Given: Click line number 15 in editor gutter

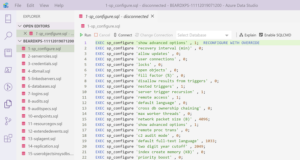Looking at the screenshot, I should pos(84,119).
